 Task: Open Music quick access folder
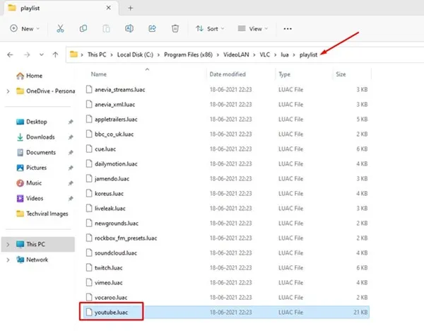(29, 183)
